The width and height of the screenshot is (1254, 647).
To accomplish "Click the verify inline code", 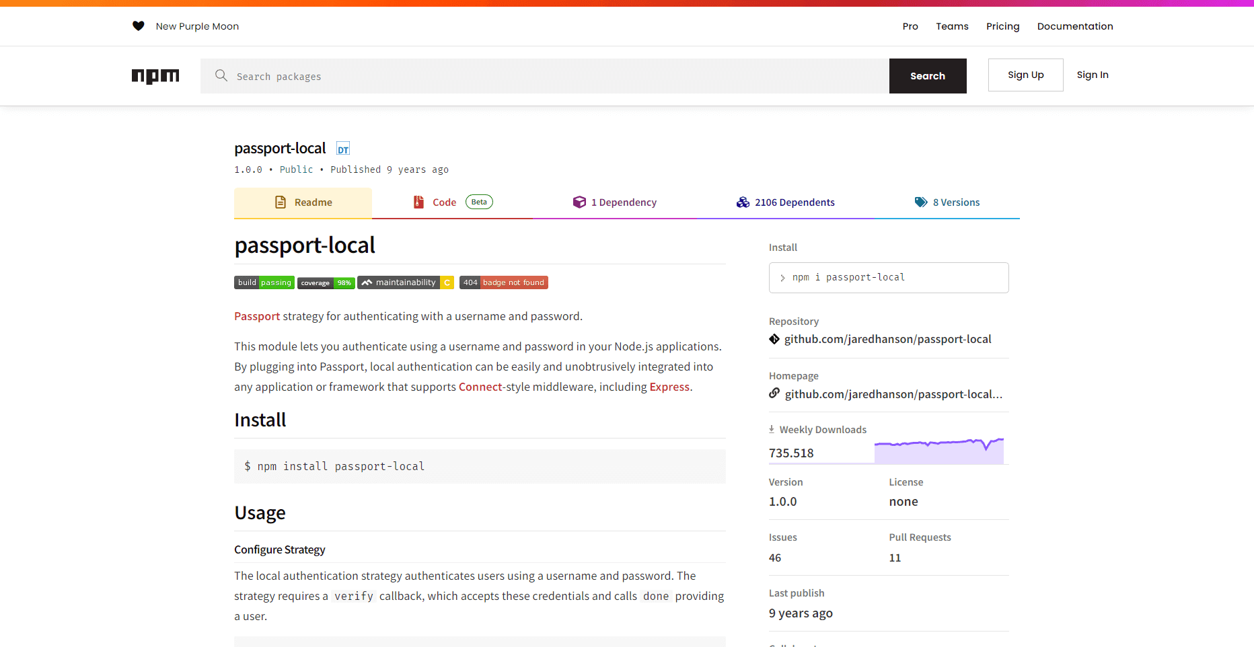I will pyautogui.click(x=354, y=596).
